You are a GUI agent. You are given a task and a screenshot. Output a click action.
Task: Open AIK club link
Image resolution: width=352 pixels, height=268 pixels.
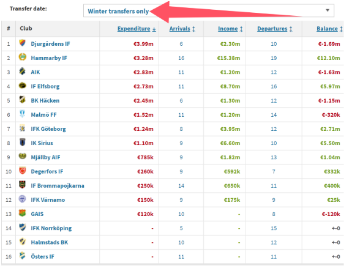point(36,72)
